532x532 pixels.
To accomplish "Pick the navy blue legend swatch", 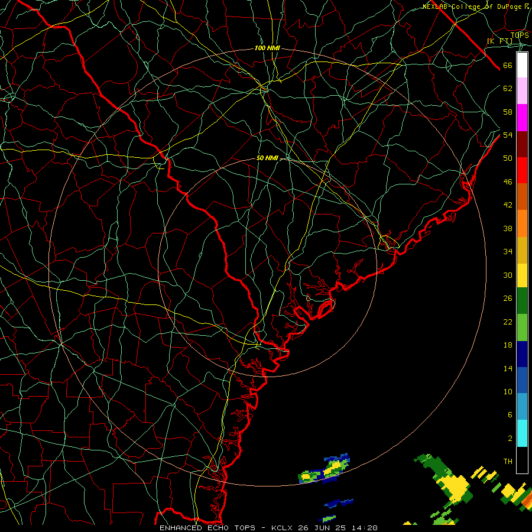I will coord(522,354).
